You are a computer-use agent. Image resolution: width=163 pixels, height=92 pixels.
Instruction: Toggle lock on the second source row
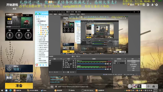75,62
